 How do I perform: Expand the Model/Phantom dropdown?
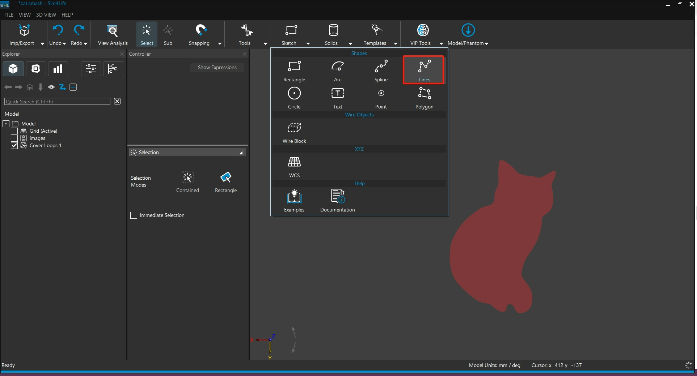(486, 43)
